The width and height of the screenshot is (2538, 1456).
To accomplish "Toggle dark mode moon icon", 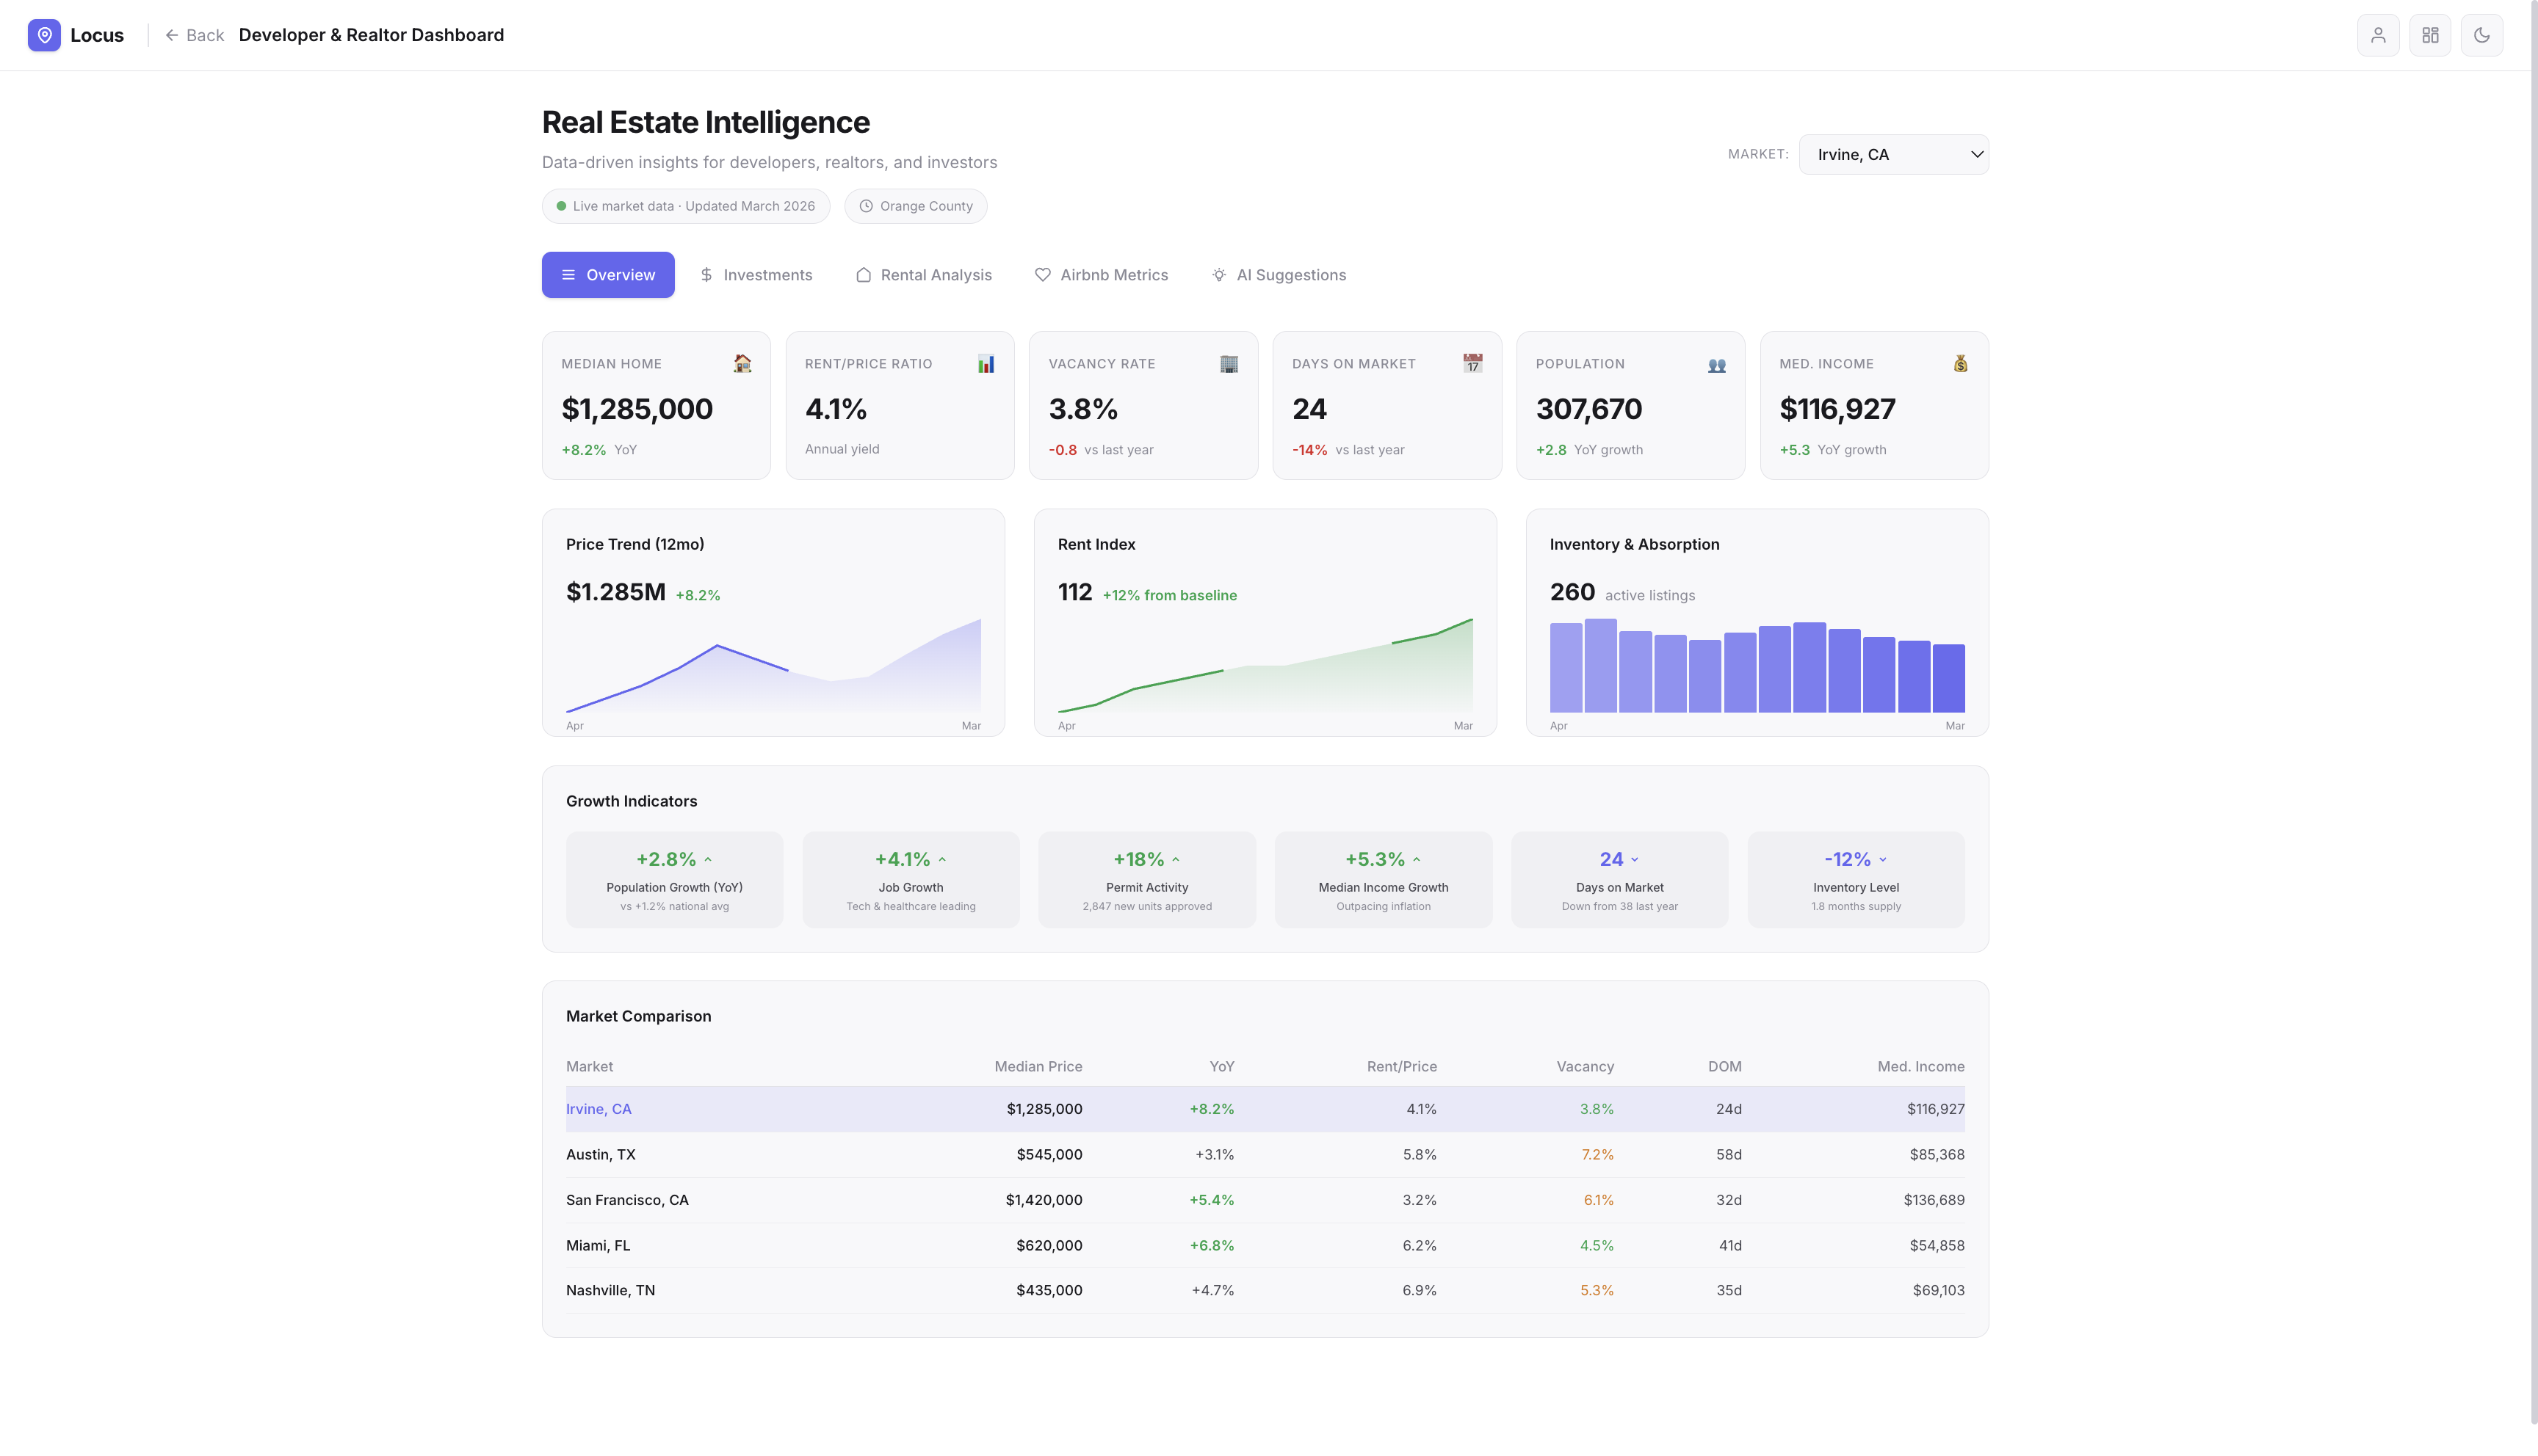I will coord(2482,35).
